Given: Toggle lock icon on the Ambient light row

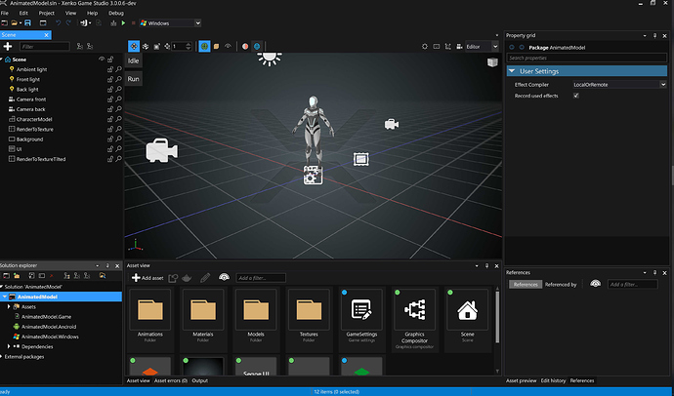Looking at the screenshot, I should pos(110,69).
